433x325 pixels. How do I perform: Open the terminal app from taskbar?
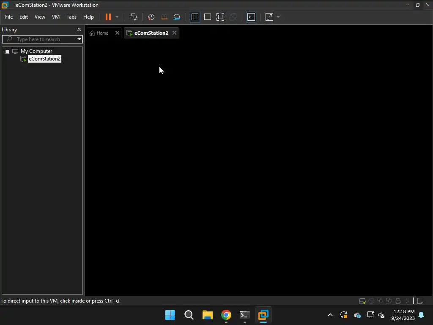pos(245,315)
